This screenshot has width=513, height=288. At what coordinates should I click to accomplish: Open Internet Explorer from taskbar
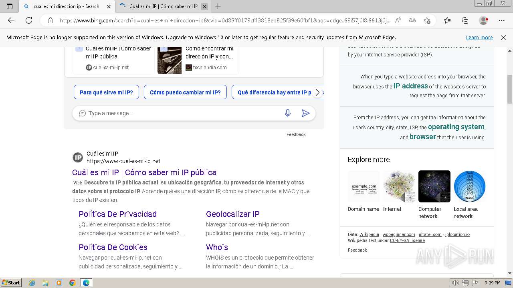pyautogui.click(x=32, y=283)
